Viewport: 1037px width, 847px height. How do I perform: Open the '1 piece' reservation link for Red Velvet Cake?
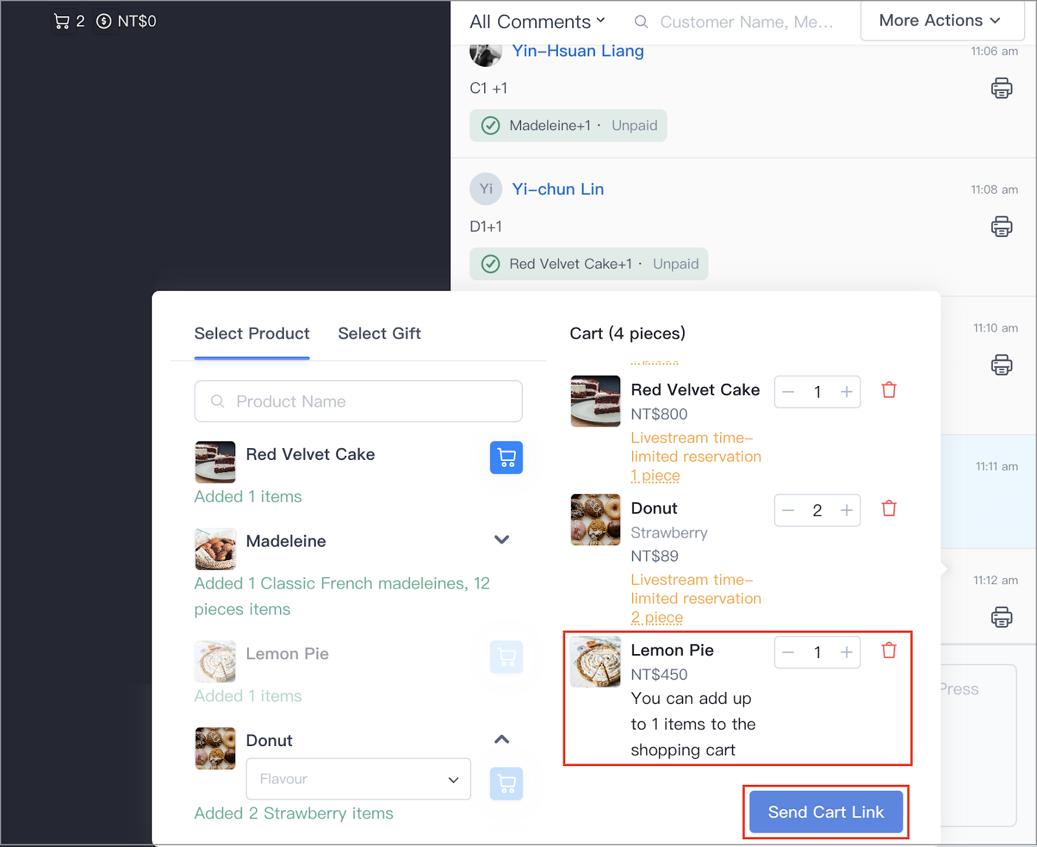click(655, 475)
